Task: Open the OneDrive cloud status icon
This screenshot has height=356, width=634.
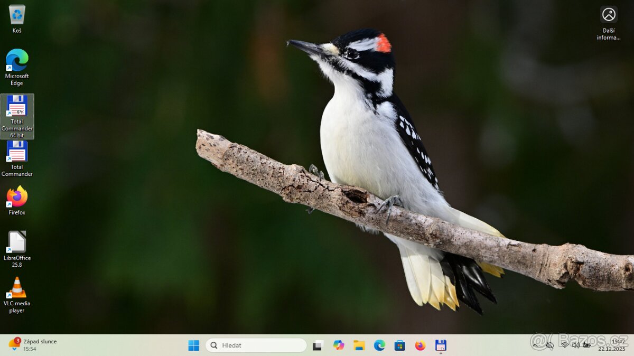Action: click(x=551, y=345)
